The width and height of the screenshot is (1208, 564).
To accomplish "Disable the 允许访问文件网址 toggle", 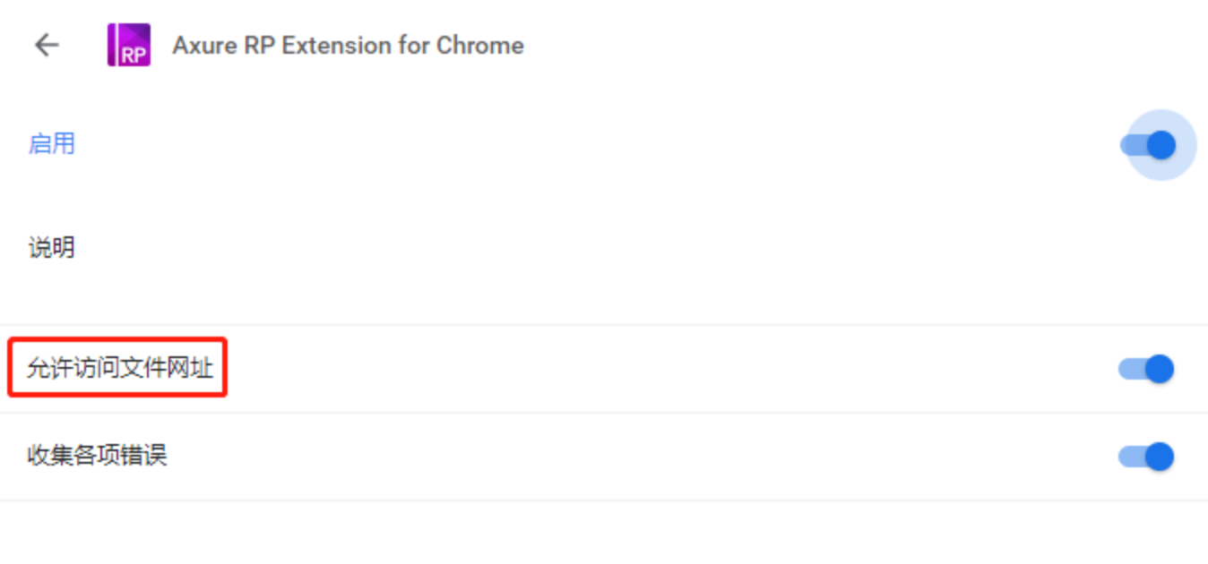I will 1146,369.
